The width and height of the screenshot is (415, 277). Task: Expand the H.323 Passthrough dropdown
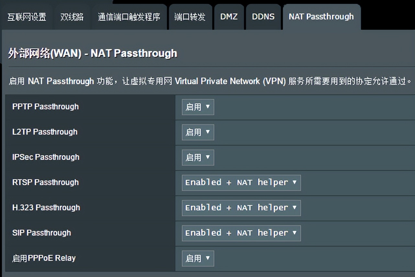(241, 208)
